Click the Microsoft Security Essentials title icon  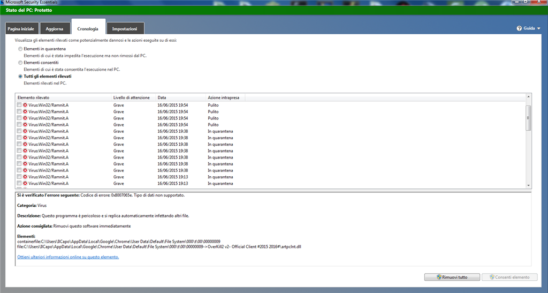[2, 2]
